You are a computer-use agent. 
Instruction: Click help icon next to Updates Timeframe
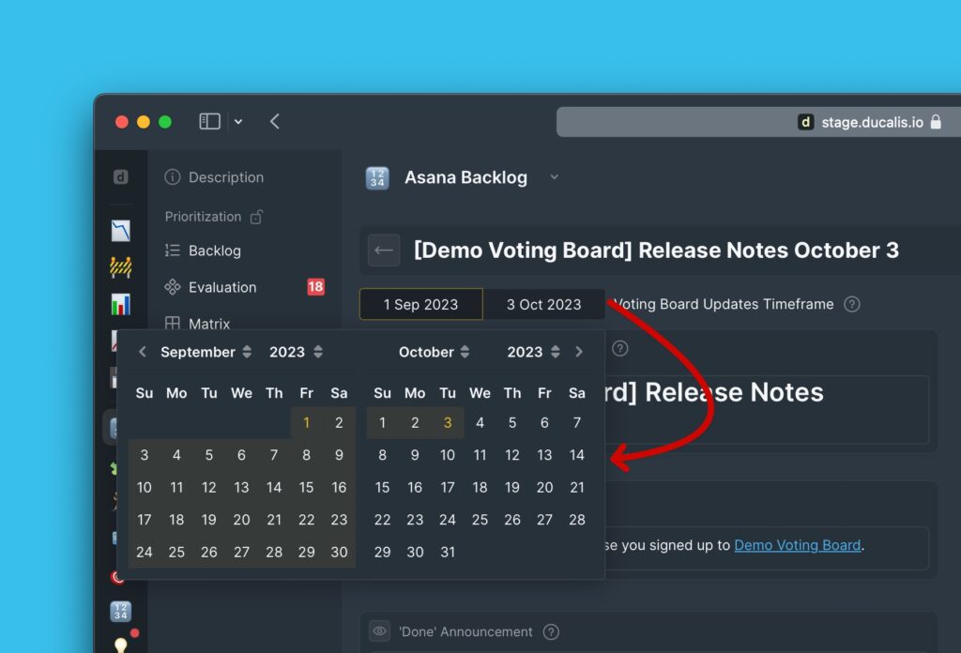tap(851, 304)
